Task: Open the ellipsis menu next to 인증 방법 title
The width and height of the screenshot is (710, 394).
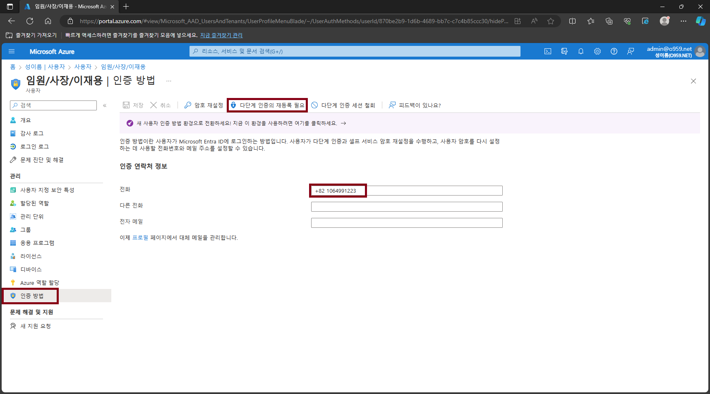Action: [x=168, y=81]
